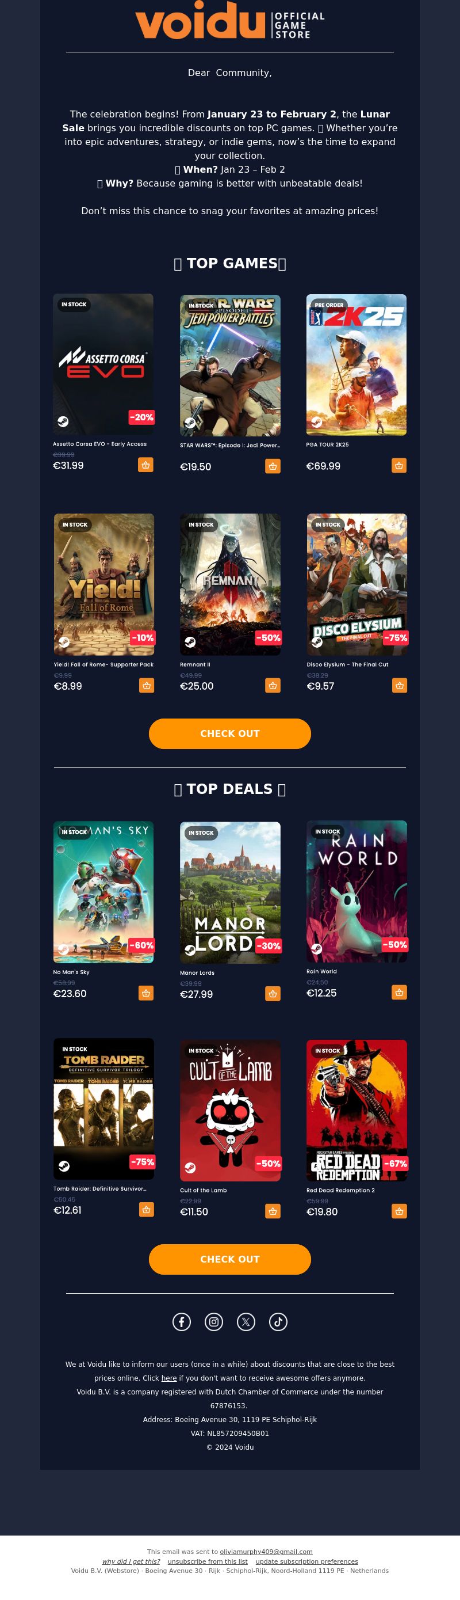The height and width of the screenshot is (1600, 460).
Task: Add Red Dead Redemption 2 to cart
Action: tap(399, 1211)
